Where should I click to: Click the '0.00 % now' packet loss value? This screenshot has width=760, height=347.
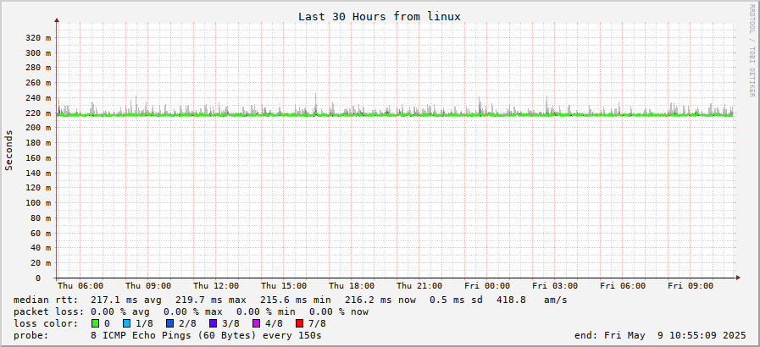coord(339,311)
